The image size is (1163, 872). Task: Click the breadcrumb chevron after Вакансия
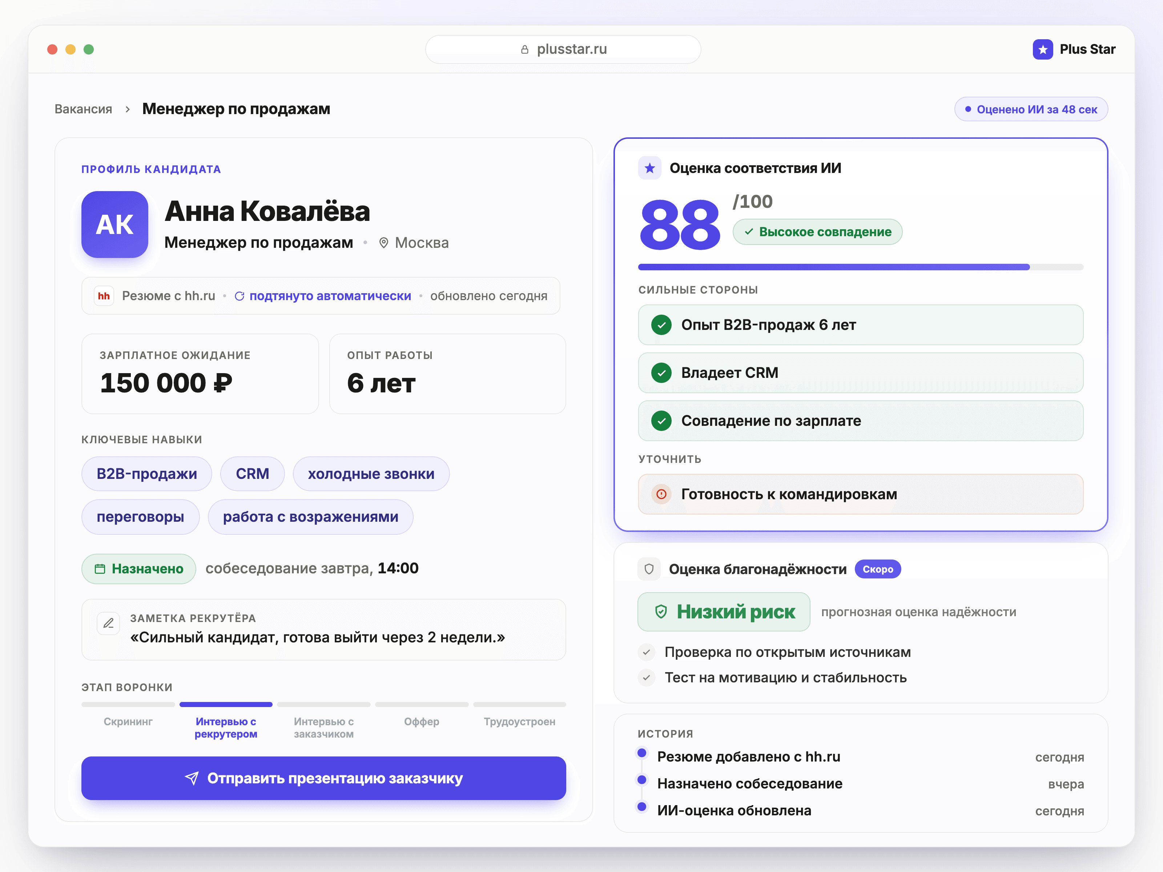(x=128, y=109)
